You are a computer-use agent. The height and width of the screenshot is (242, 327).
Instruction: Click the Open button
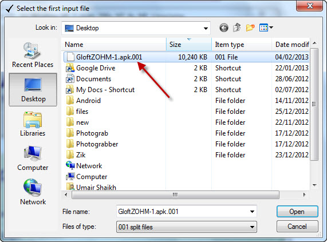(297, 212)
